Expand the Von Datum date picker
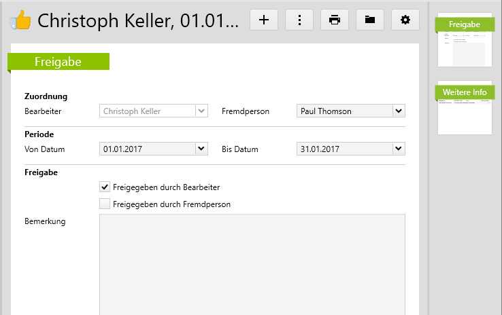The image size is (502, 315). pos(201,149)
